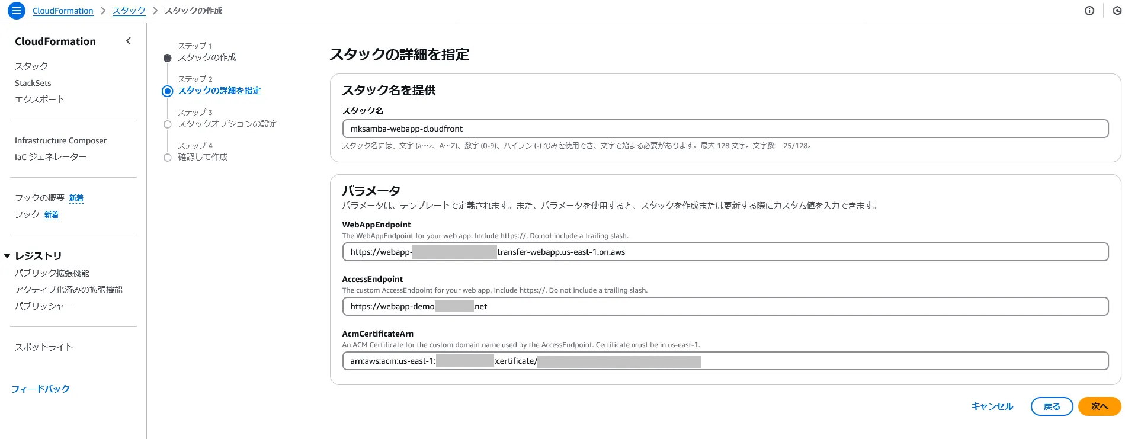Click the スタックの作成 breadcrumb text

193,11
